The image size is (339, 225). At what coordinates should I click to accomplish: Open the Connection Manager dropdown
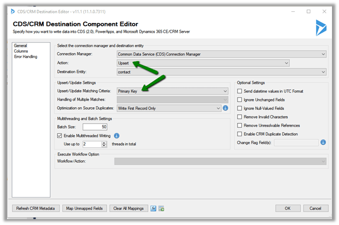[x=221, y=54]
